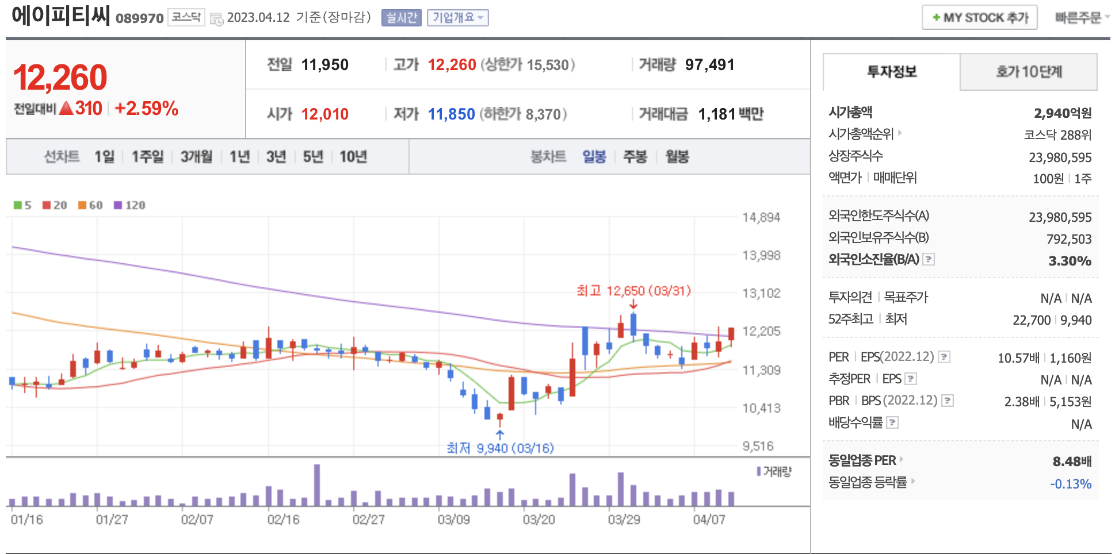This screenshot has height=554, width=1115.
Task: Click help icon next to 추정PER EPS
Action: coord(910,379)
